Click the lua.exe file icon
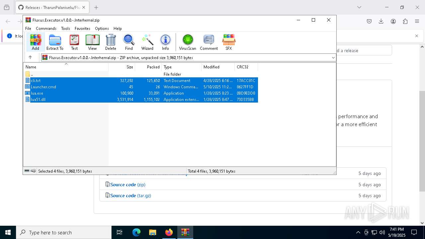 [28, 93]
